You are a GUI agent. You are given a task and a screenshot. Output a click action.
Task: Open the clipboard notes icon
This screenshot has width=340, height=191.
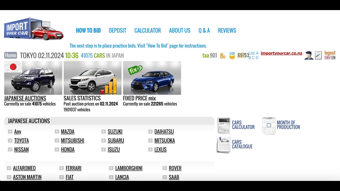pyautogui.click(x=318, y=55)
